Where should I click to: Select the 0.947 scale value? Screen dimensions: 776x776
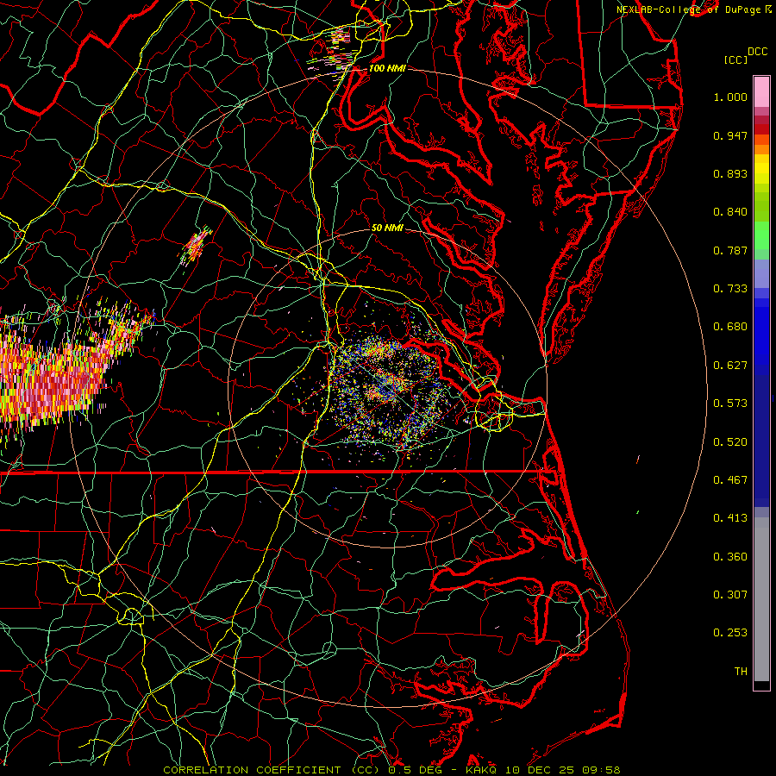[x=730, y=135]
